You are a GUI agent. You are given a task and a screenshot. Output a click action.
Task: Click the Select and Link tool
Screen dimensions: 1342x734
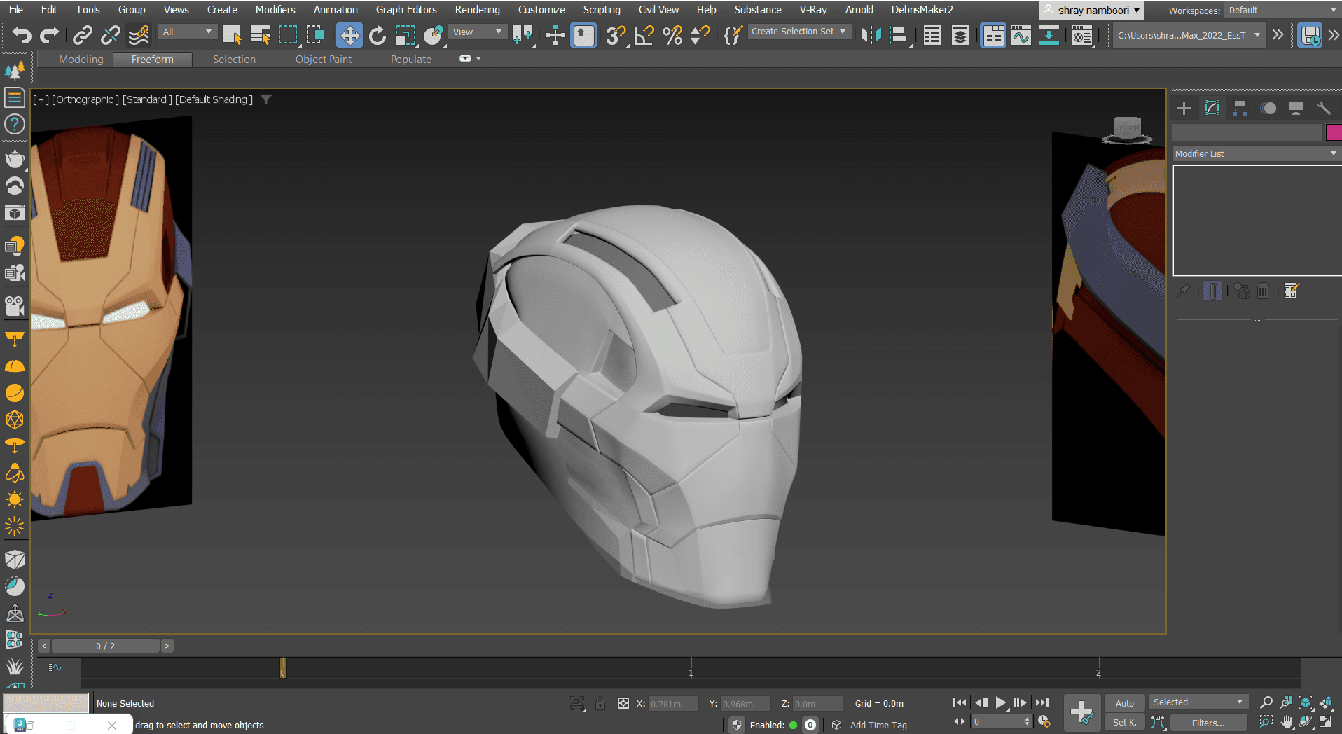83,35
